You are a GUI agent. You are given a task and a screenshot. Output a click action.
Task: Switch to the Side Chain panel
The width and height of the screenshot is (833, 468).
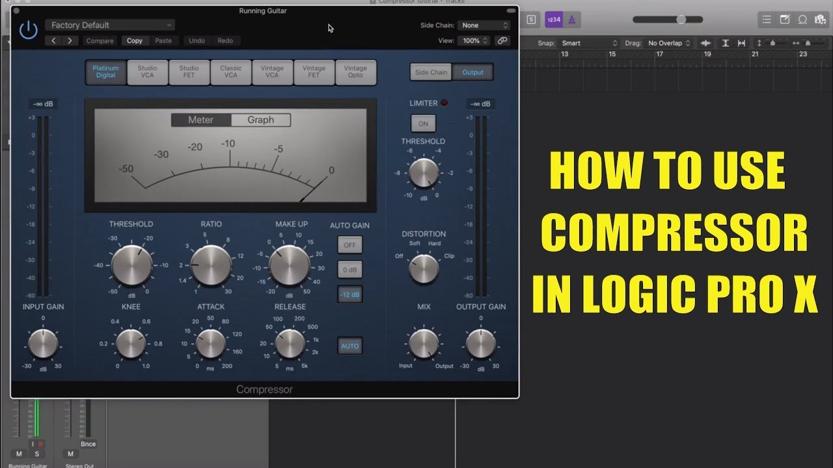[431, 72]
